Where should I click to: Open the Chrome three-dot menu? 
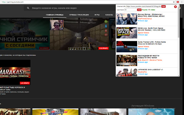[x=182, y=2]
